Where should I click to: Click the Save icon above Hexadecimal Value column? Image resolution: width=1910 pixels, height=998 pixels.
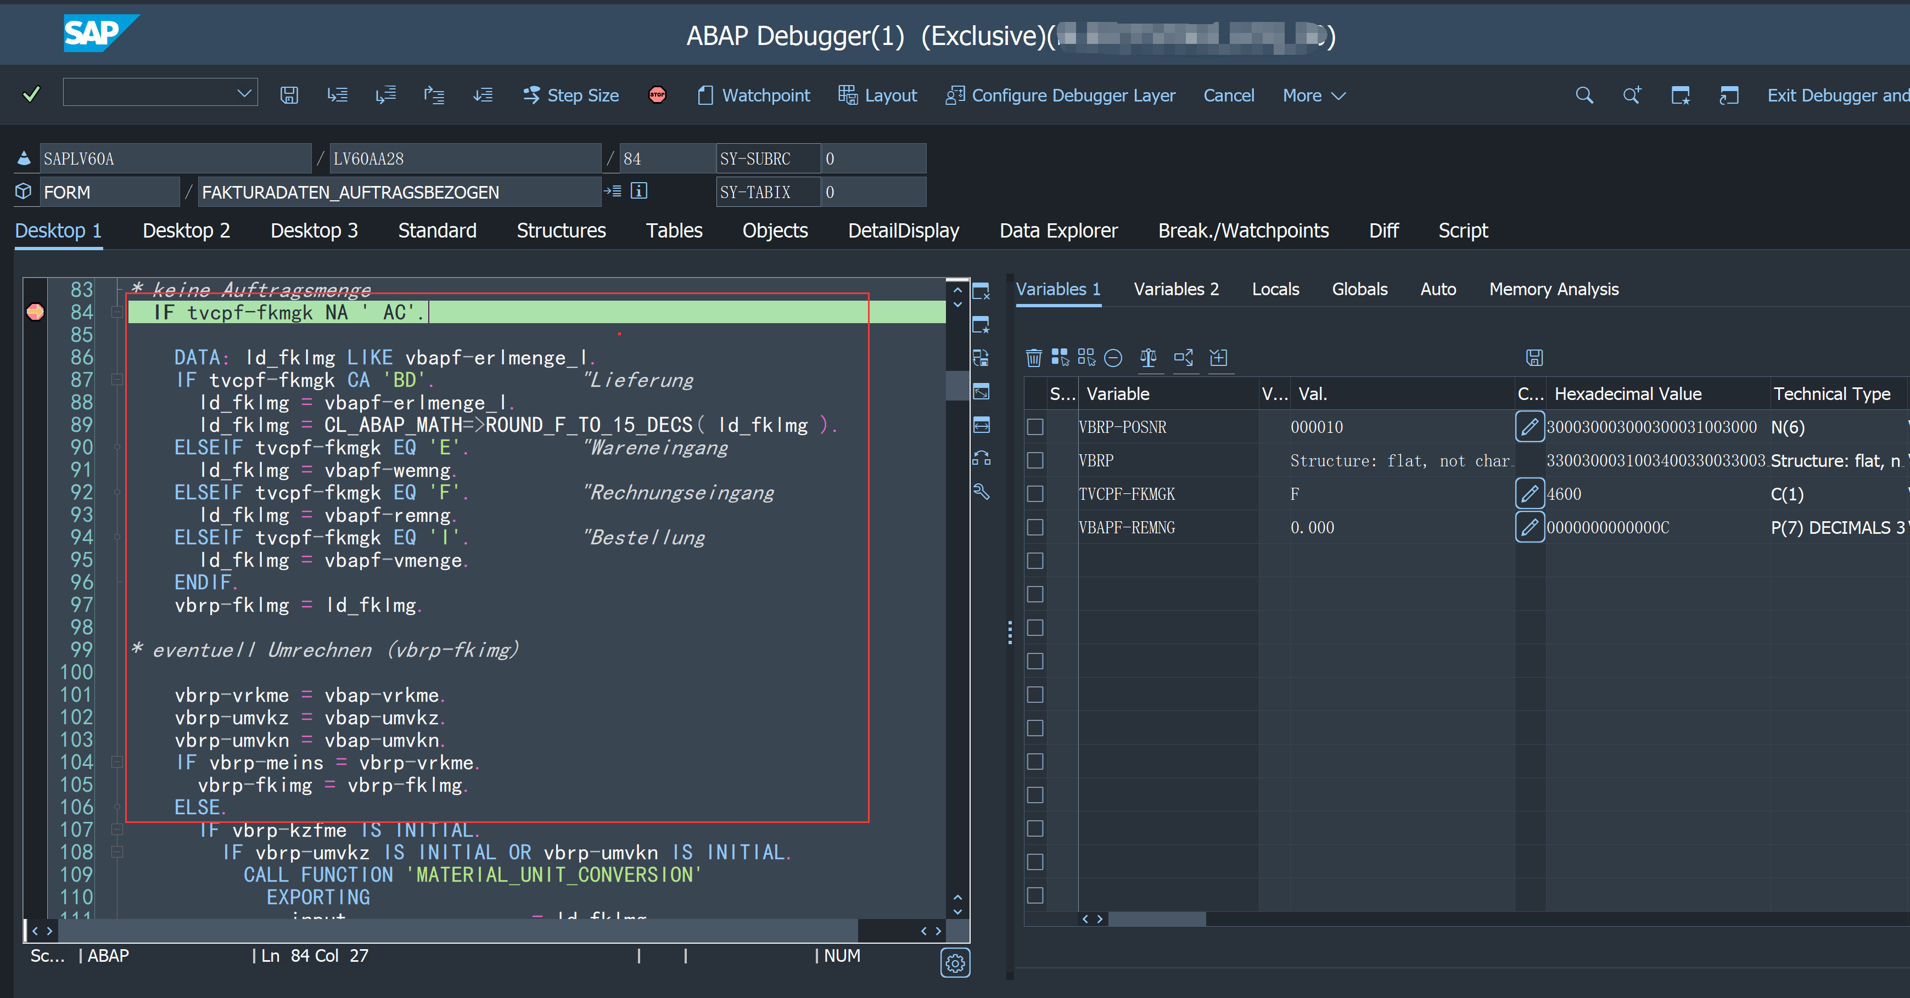point(1534,358)
